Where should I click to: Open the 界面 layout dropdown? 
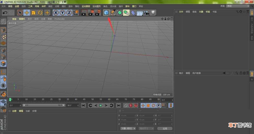pyautogui.click(x=238, y=6)
